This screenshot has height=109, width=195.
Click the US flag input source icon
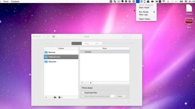click(186, 2)
